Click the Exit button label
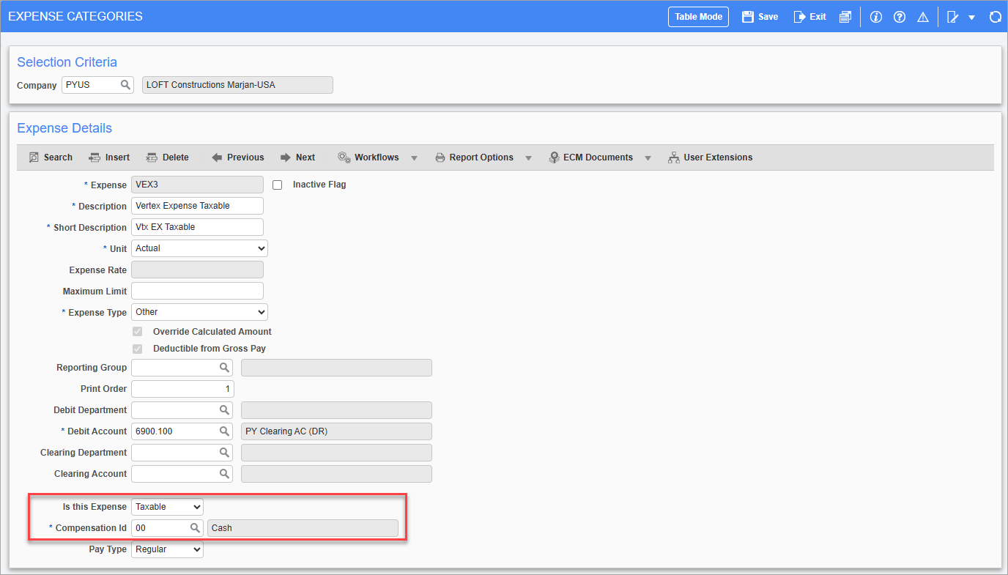1008x575 pixels. tap(818, 17)
